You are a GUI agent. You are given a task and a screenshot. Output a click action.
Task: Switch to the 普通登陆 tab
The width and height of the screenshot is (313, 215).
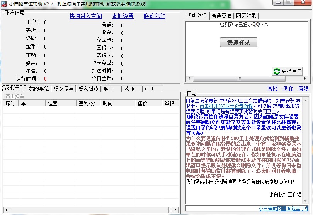coord(221,16)
